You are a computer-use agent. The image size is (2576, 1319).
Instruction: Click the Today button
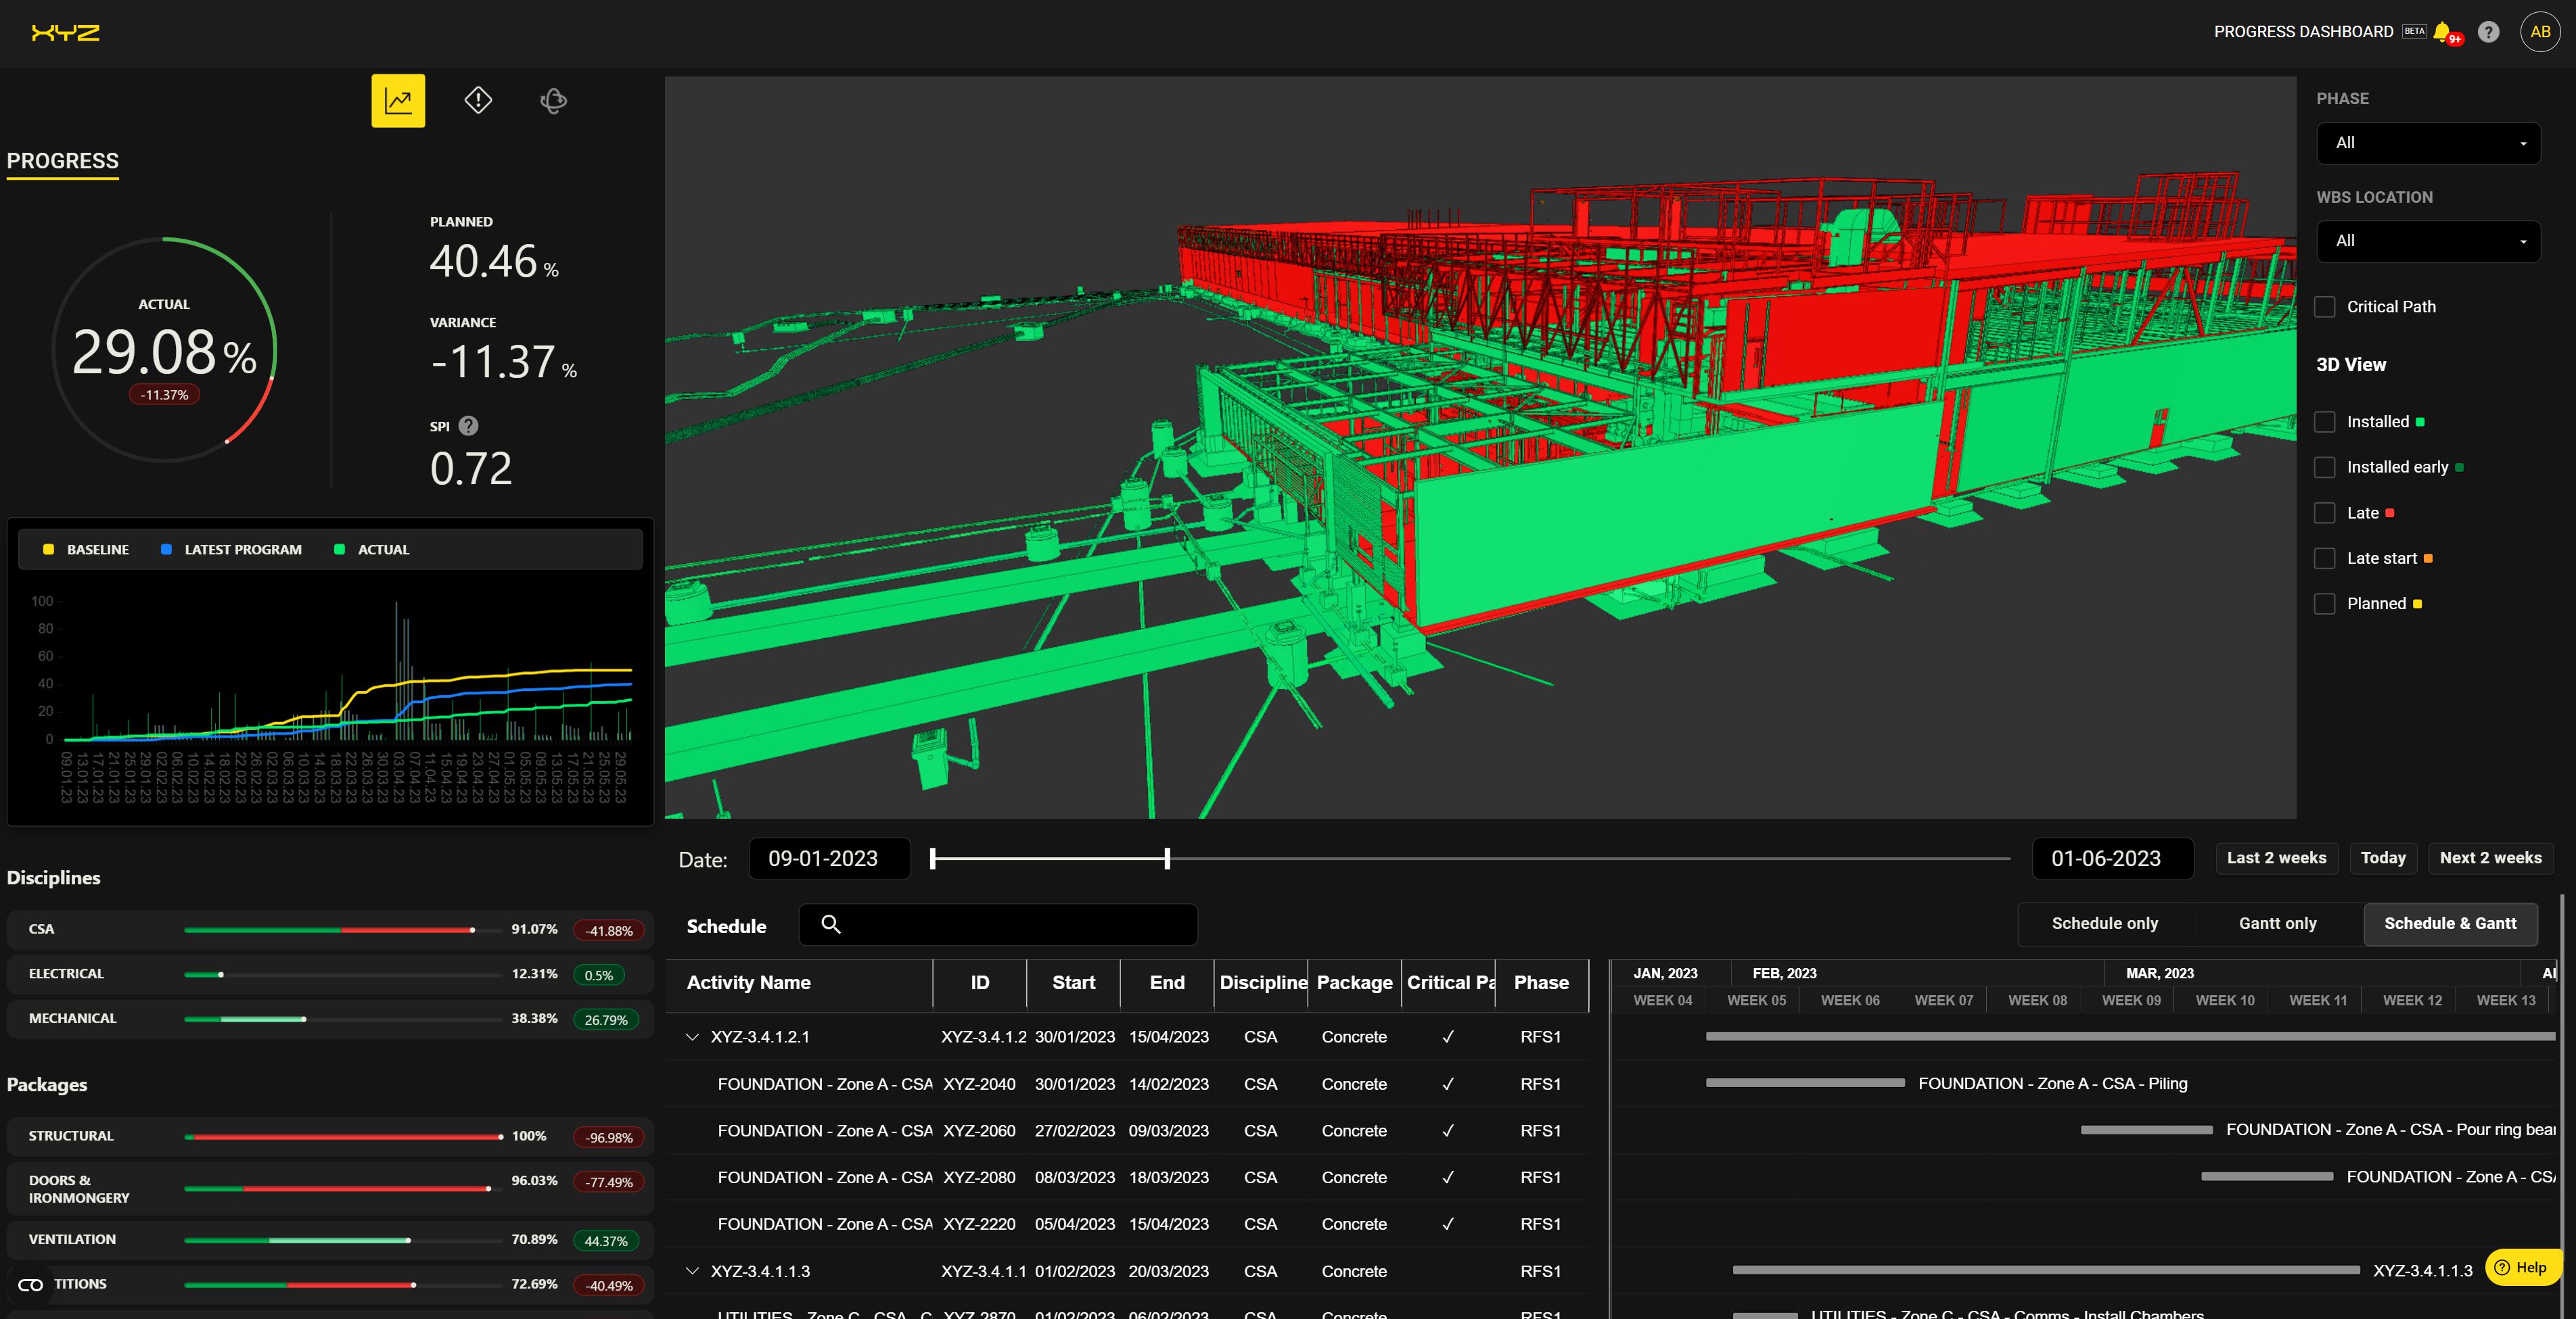(2383, 859)
